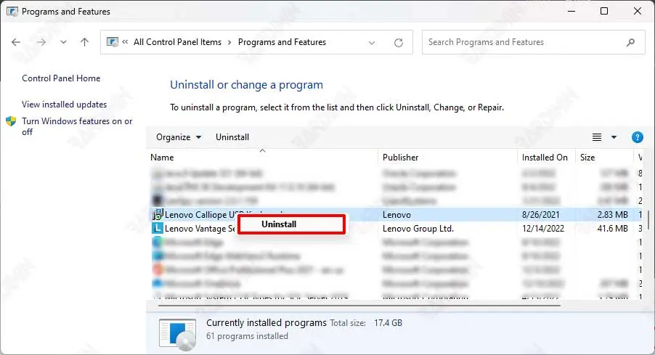Click the 12/14/2022 install date cell
Viewport: 655px width, 355px height.
(x=543, y=229)
